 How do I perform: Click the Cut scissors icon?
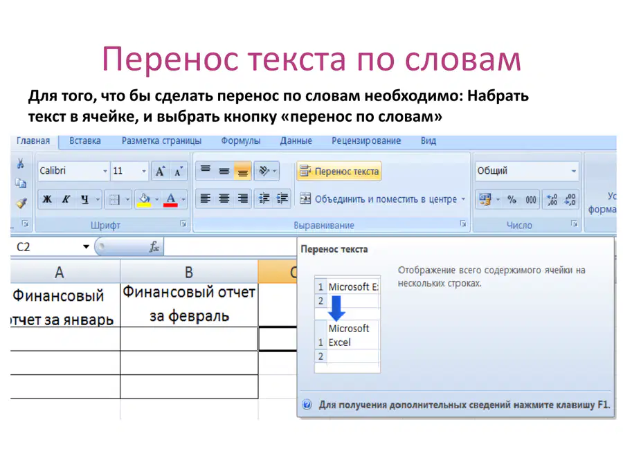pyautogui.click(x=20, y=163)
